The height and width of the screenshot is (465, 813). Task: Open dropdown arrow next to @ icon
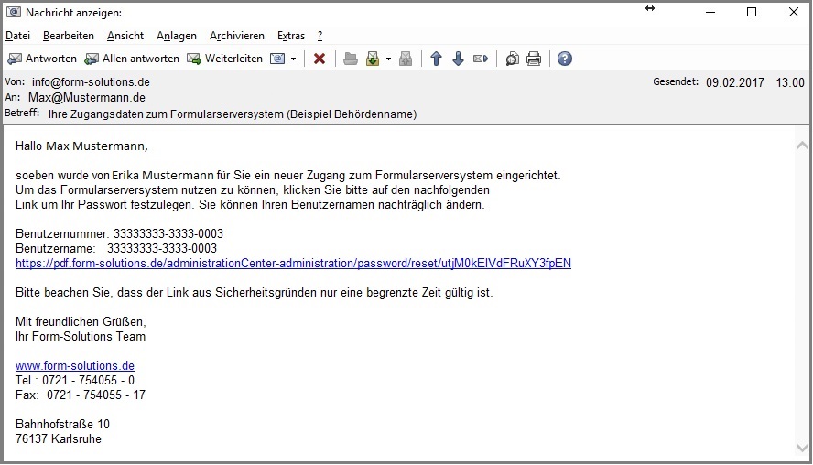294,59
